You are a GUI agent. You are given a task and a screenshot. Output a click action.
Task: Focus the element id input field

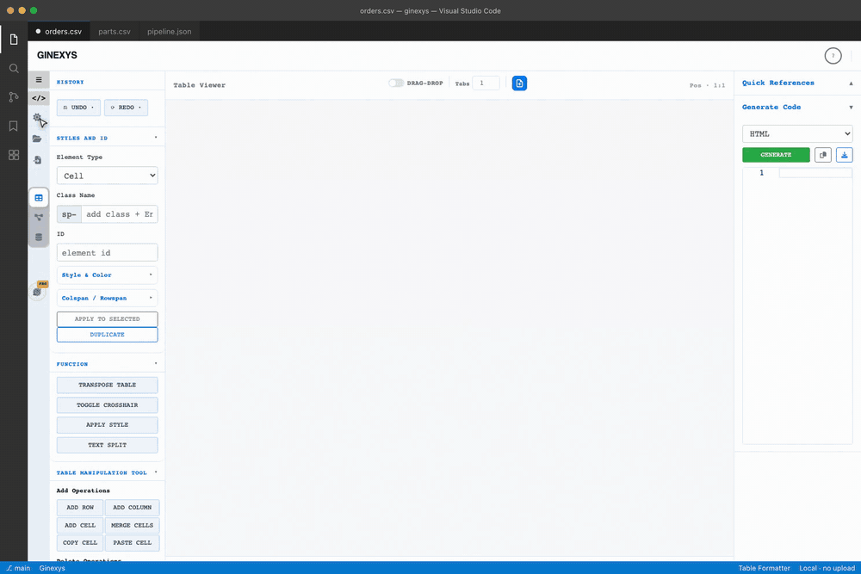pyautogui.click(x=107, y=253)
